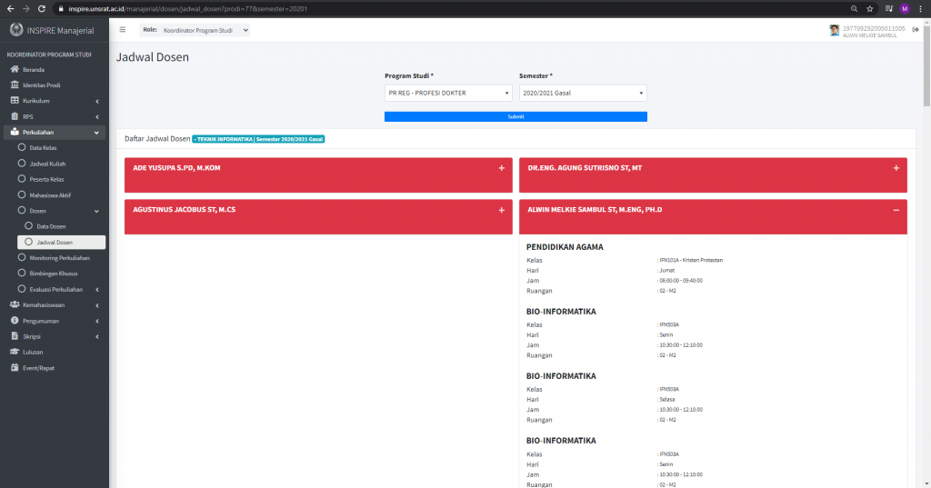
Task: Click the Perkuliahan section icon
Action: pyautogui.click(x=15, y=132)
